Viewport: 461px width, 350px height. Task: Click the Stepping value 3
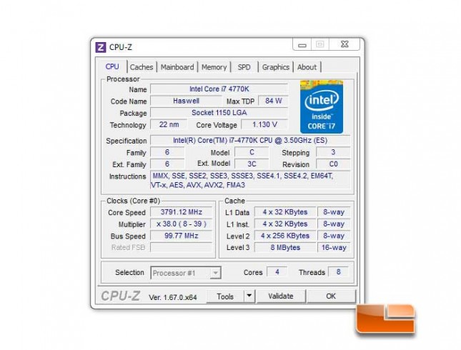333,152
